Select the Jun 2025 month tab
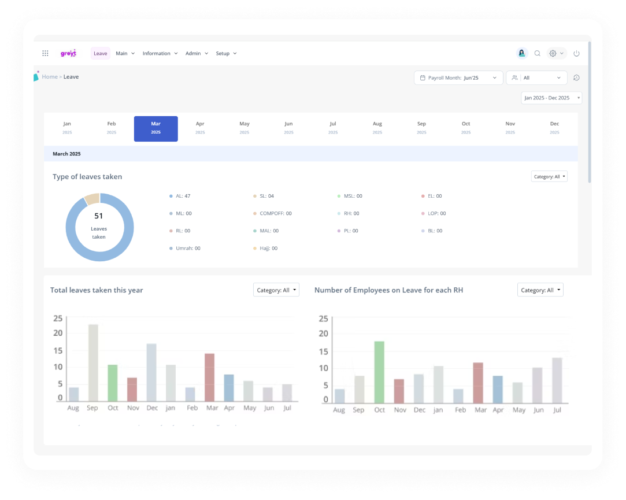 pyautogui.click(x=288, y=128)
